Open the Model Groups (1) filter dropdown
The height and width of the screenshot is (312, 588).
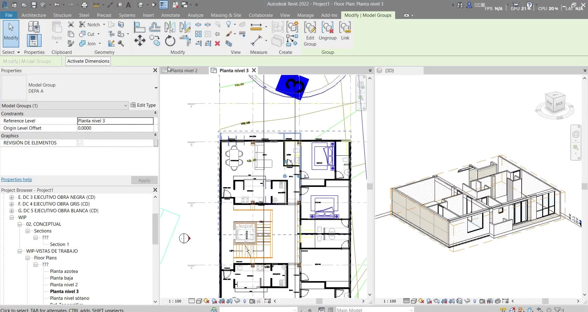(x=126, y=106)
